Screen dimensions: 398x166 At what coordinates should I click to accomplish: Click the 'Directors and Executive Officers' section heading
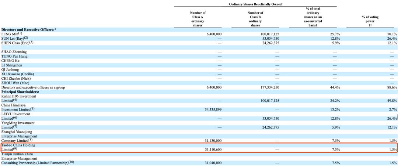(29, 29)
